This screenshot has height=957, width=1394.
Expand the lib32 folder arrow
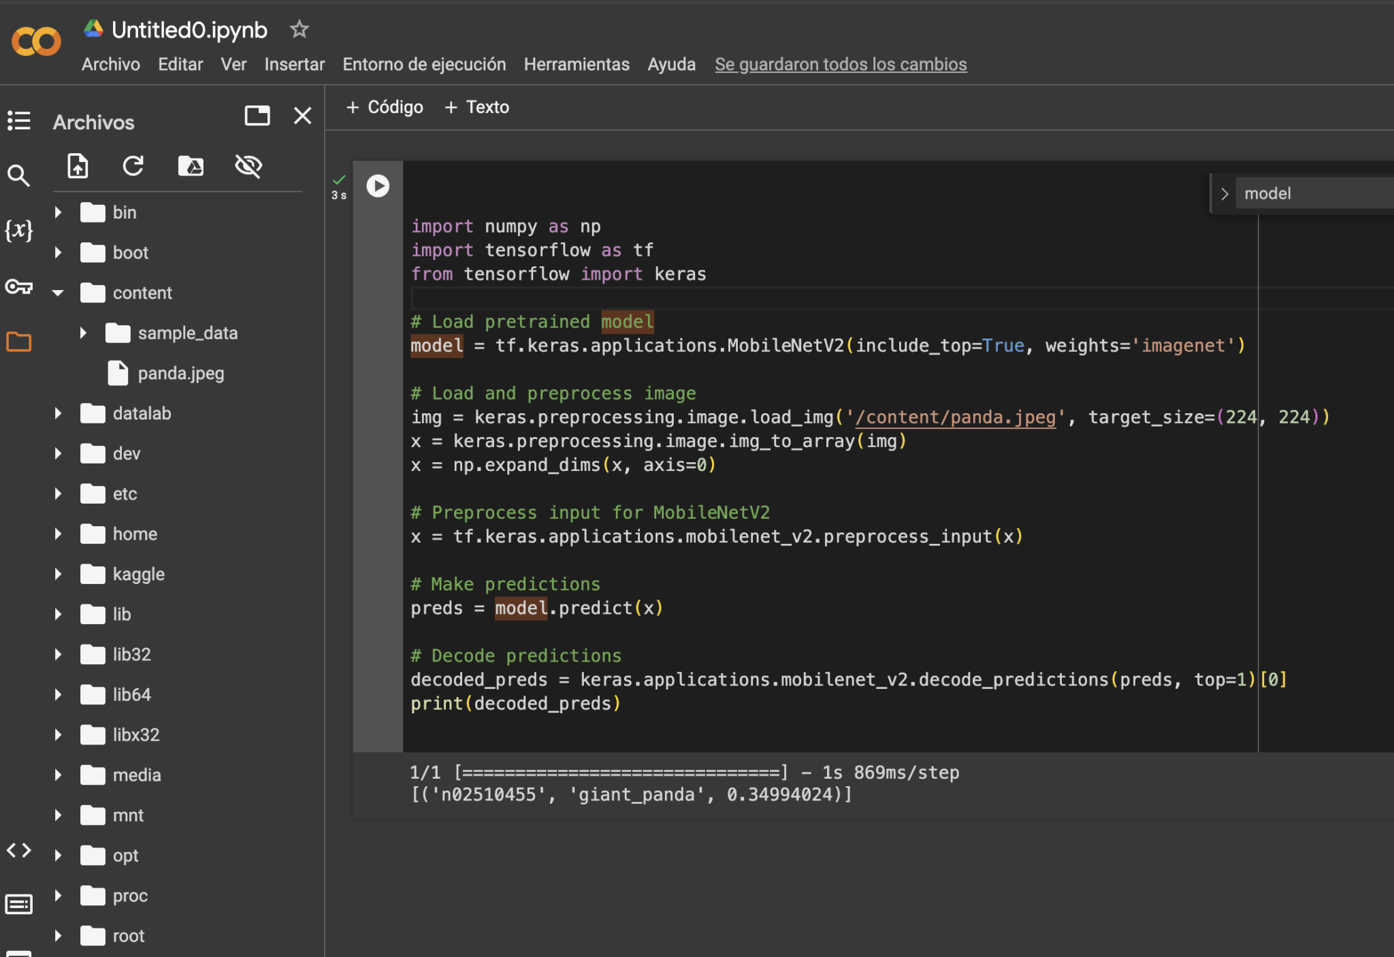click(x=58, y=654)
